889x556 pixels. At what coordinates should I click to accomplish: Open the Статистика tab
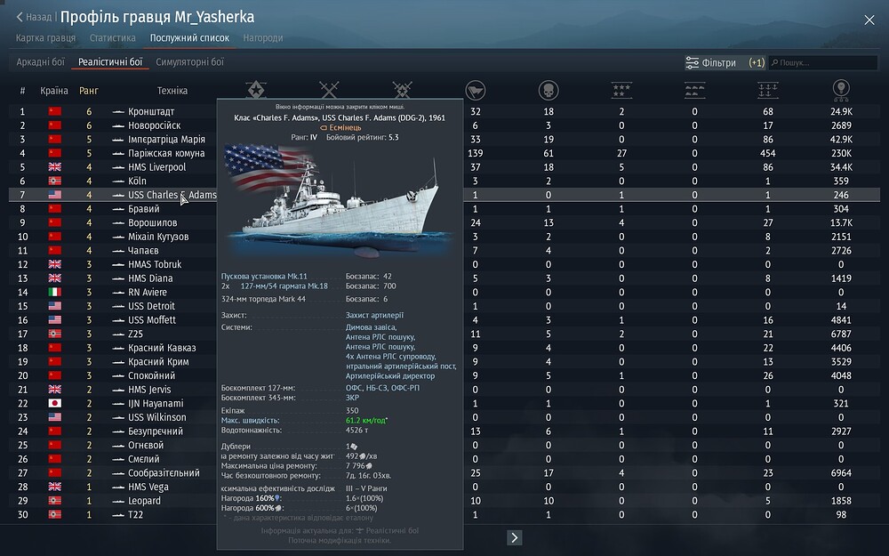coord(112,38)
